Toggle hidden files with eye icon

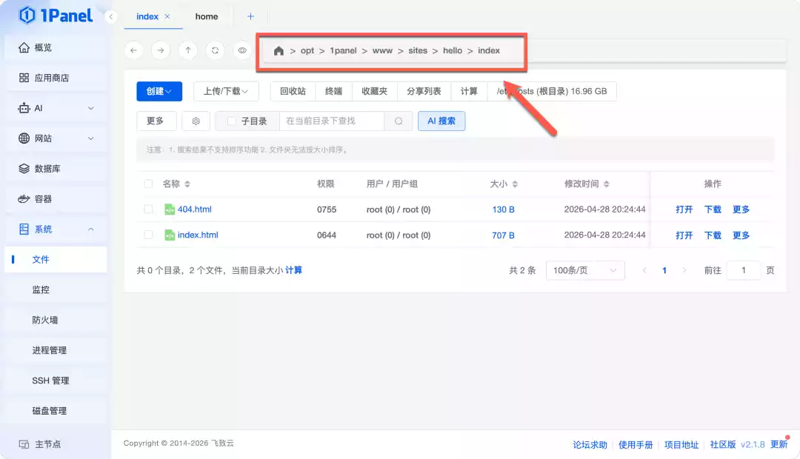click(x=241, y=50)
